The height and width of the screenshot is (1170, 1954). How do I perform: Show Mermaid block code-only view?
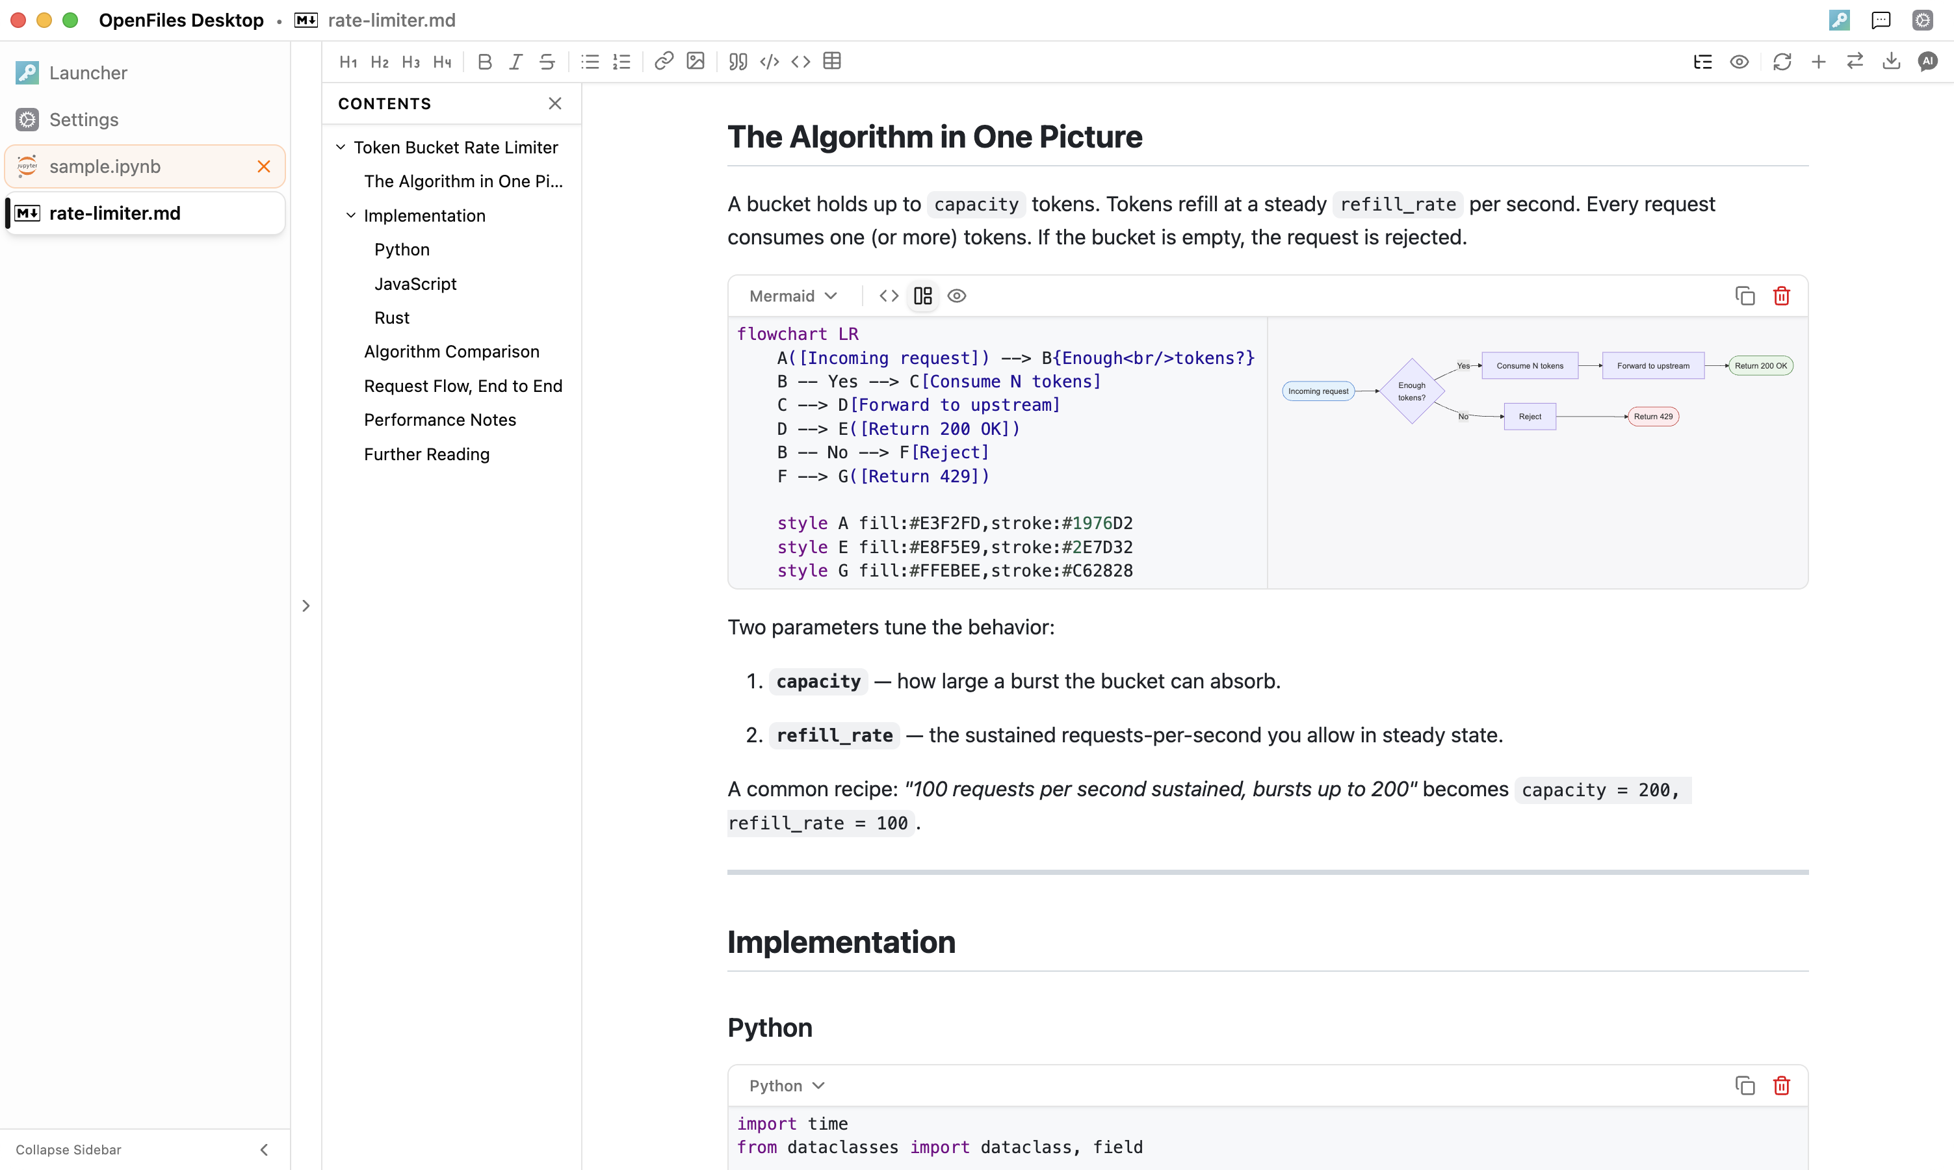coord(889,296)
